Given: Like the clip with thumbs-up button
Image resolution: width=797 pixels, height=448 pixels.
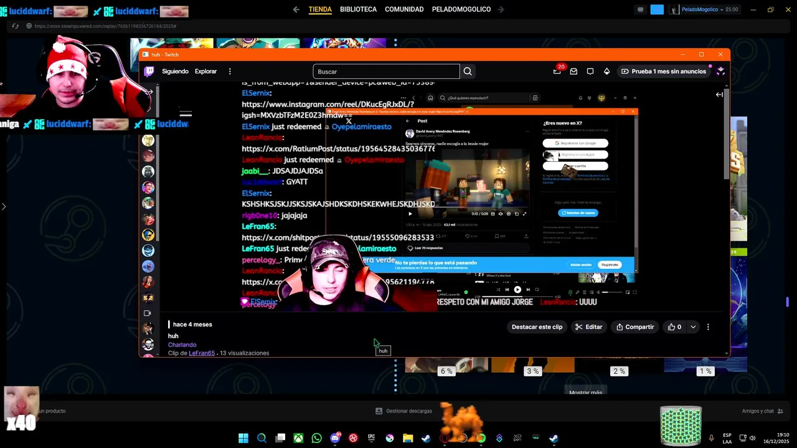Looking at the screenshot, I should click(x=675, y=327).
